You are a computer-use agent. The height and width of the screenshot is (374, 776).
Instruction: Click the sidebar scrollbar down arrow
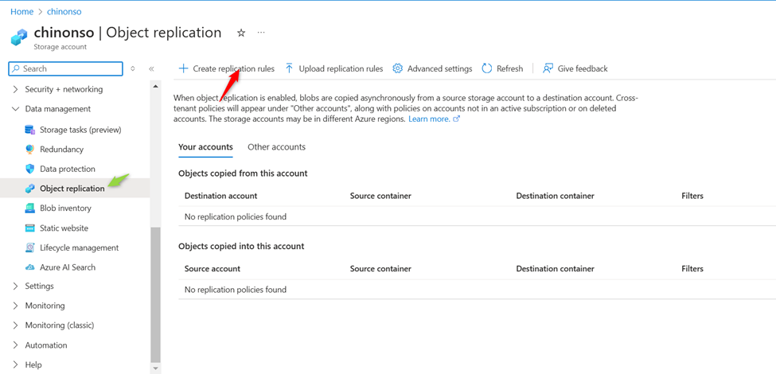pyautogui.click(x=155, y=368)
